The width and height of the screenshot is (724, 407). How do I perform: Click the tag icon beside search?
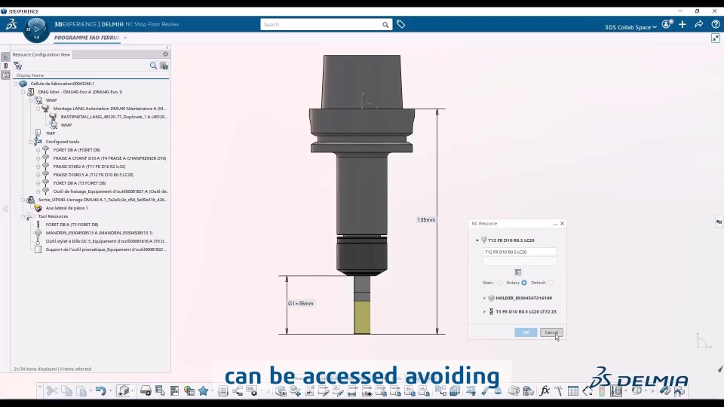[400, 24]
